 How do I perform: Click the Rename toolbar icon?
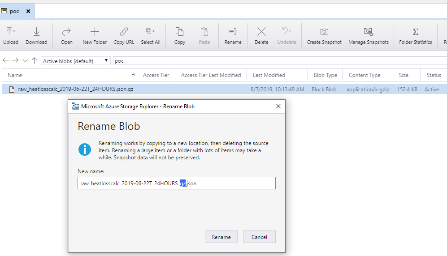pyautogui.click(x=233, y=32)
